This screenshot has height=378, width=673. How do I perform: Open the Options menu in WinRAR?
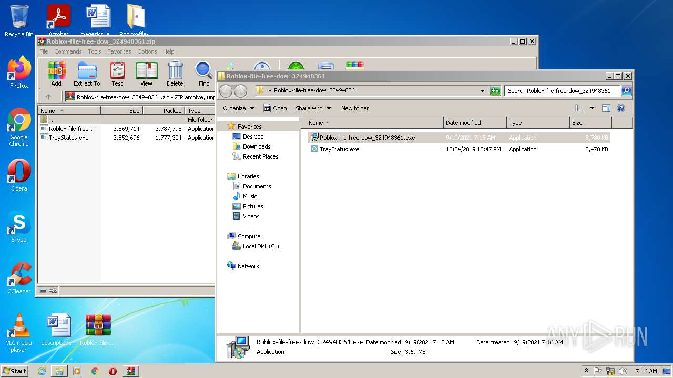point(147,51)
